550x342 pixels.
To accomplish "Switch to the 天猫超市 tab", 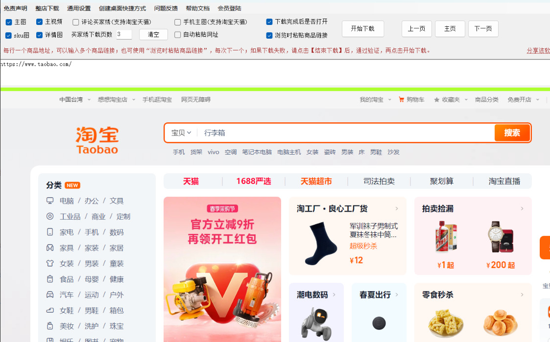I will coord(316,181).
